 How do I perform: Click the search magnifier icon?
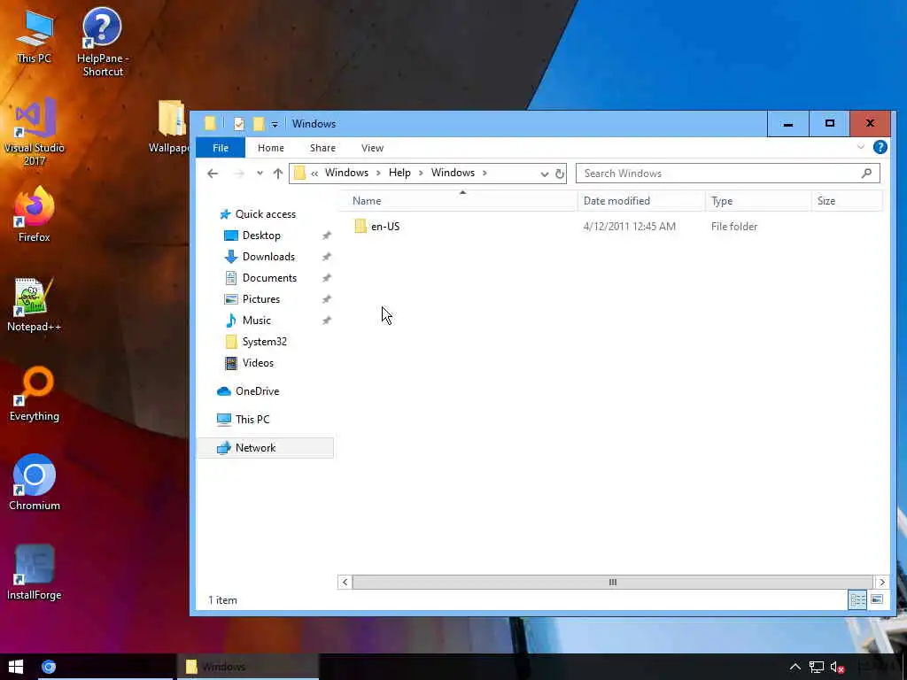click(x=866, y=173)
